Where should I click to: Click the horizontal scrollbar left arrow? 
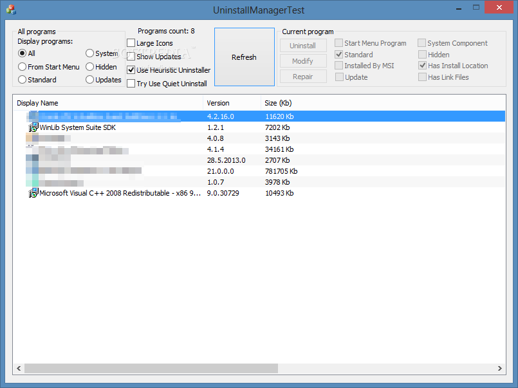point(19,368)
